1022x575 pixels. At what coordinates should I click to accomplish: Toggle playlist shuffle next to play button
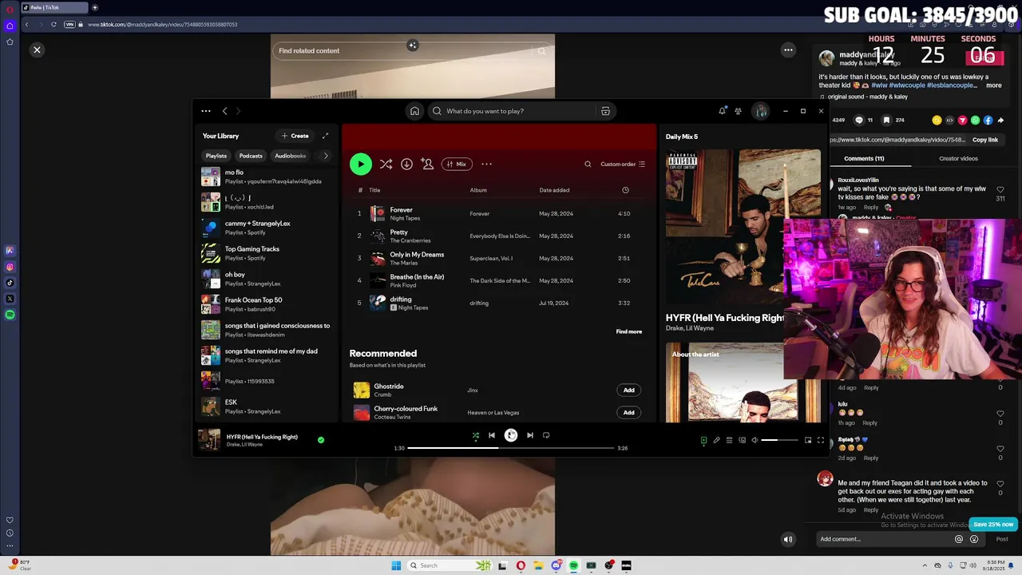tap(386, 164)
